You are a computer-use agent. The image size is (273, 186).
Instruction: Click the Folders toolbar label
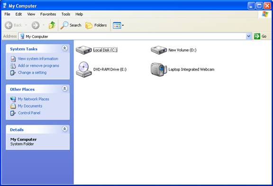[100, 25]
